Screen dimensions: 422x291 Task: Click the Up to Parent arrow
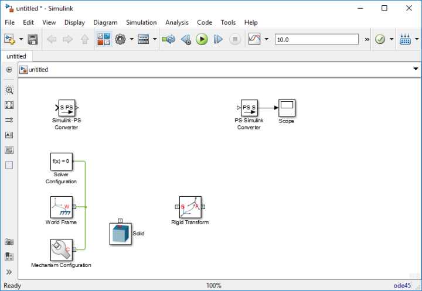pyautogui.click(x=85, y=39)
